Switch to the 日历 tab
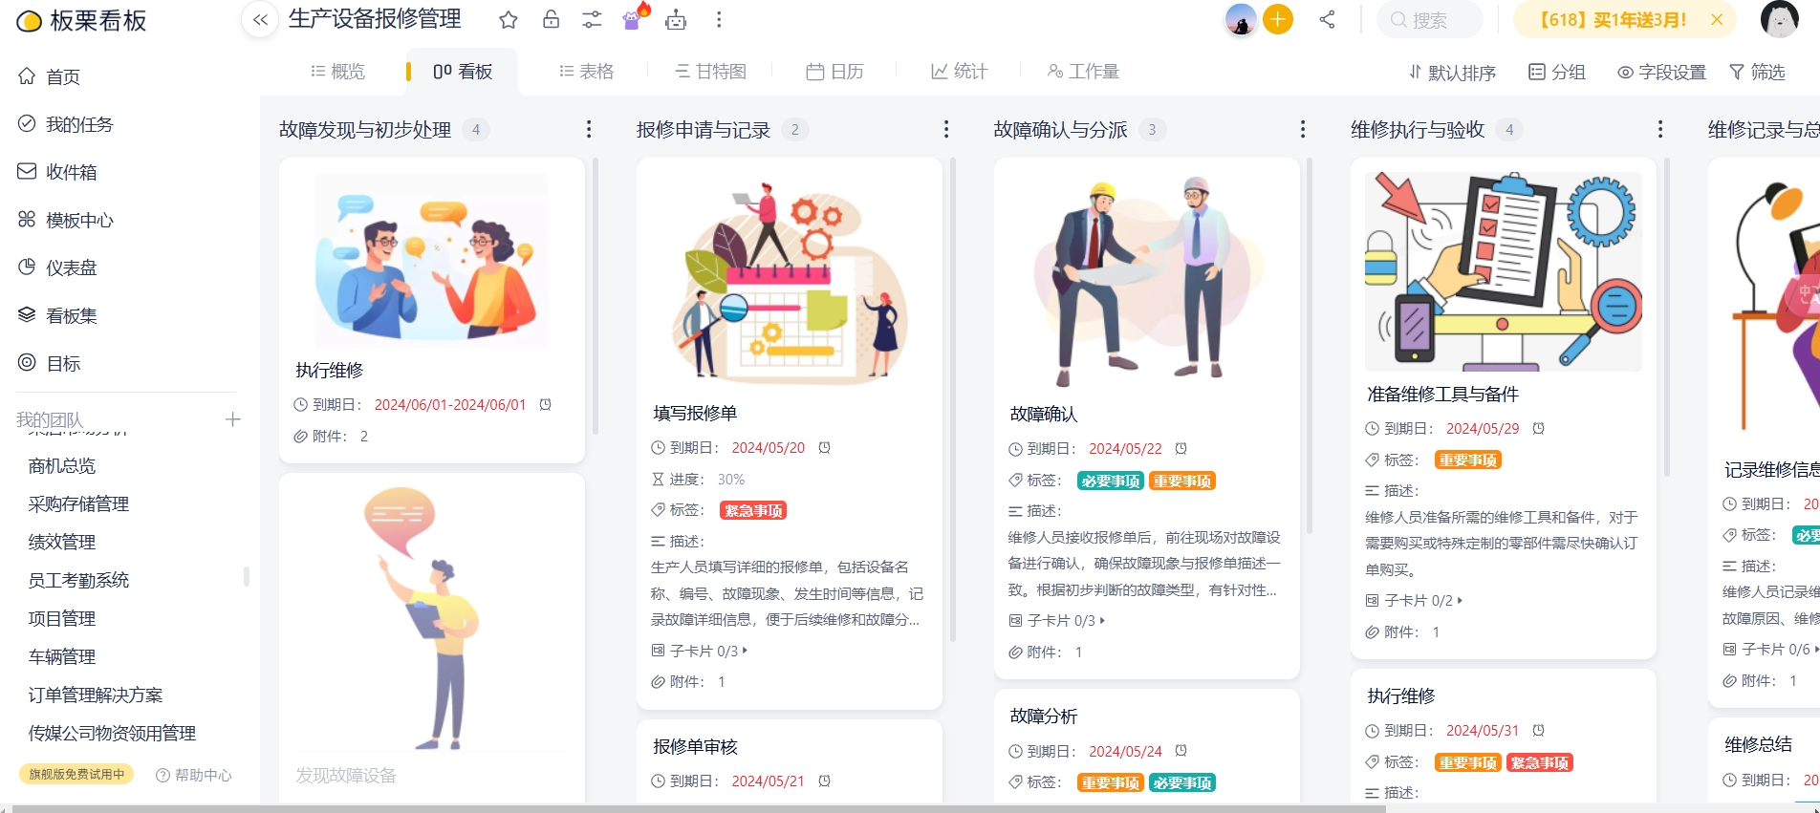The width and height of the screenshot is (1820, 813). coord(835,72)
